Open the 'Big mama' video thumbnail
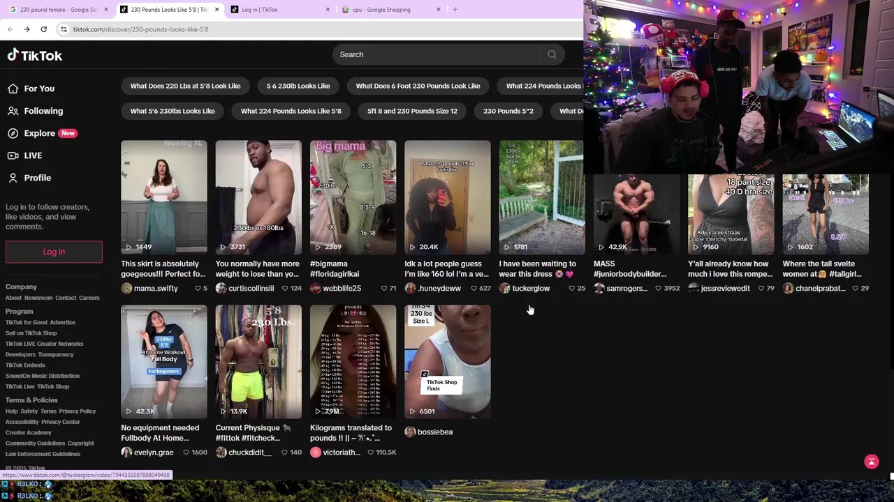This screenshot has height=502, width=894. [353, 197]
